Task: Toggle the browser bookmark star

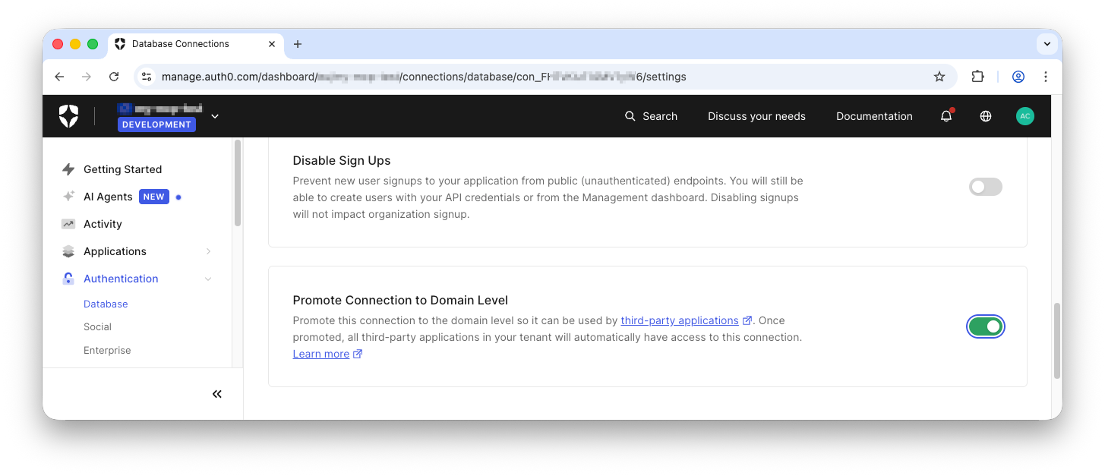Action: (939, 76)
